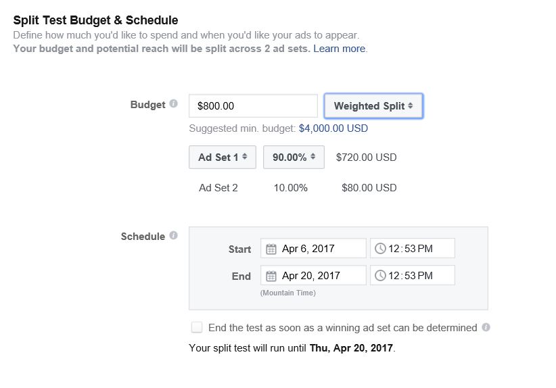Click the Schedule info icon

[173, 236]
